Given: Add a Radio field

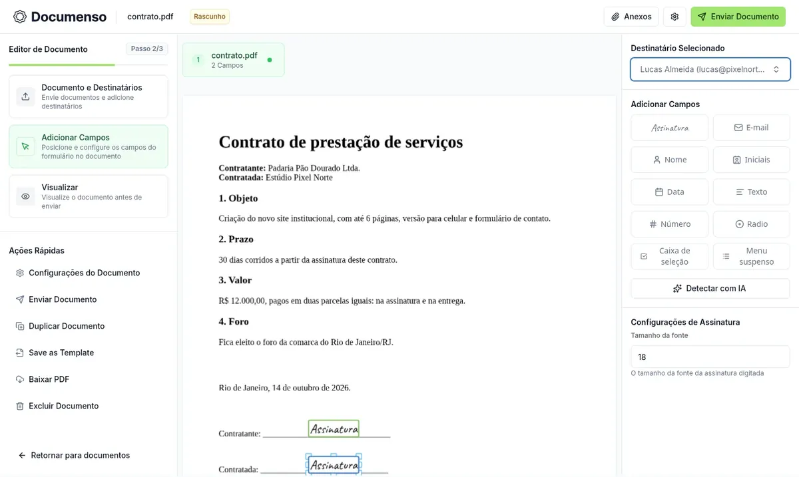Looking at the screenshot, I should tap(751, 224).
